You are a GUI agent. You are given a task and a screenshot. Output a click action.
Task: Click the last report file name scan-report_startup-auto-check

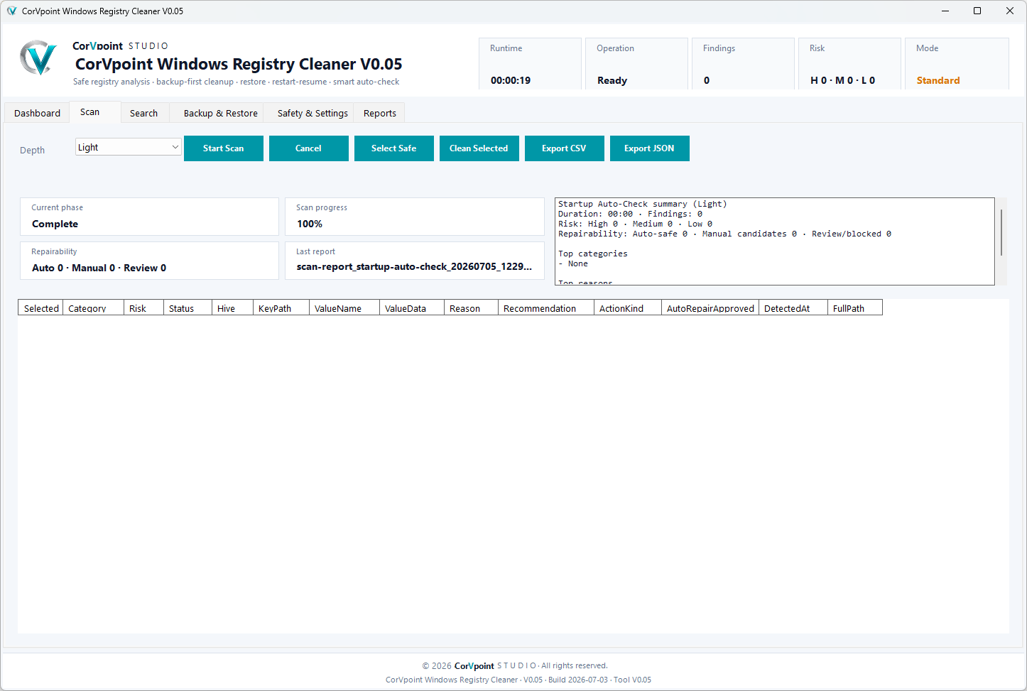pos(414,266)
